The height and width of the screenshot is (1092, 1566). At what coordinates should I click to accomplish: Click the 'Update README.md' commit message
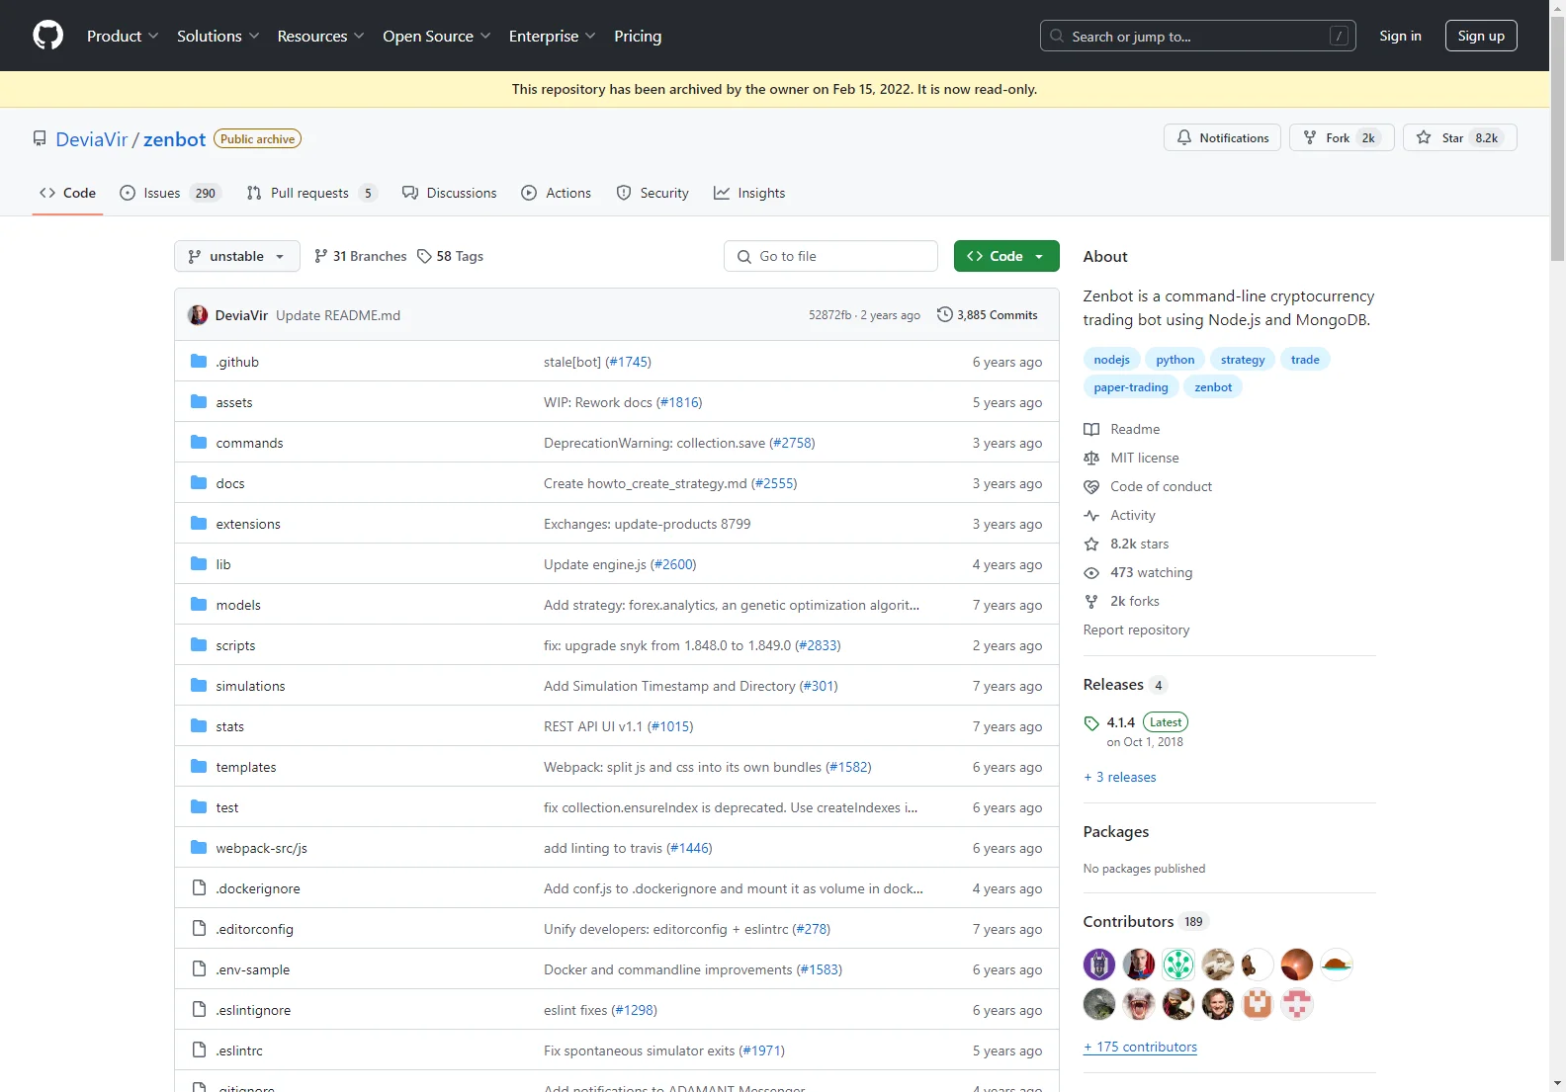coord(338,315)
